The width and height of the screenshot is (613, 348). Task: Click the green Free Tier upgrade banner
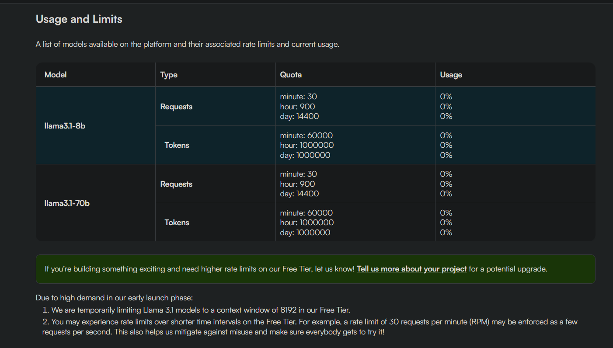tap(315, 269)
